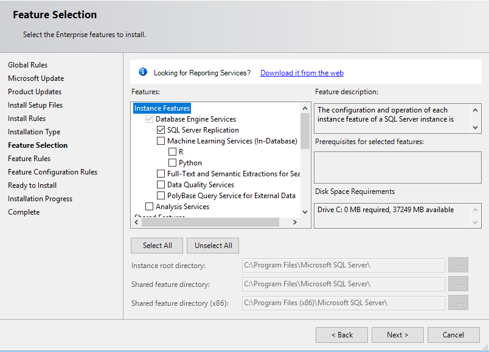Check the Analysis Services checkbox
Viewport: 489px width, 352px height.
pos(150,207)
